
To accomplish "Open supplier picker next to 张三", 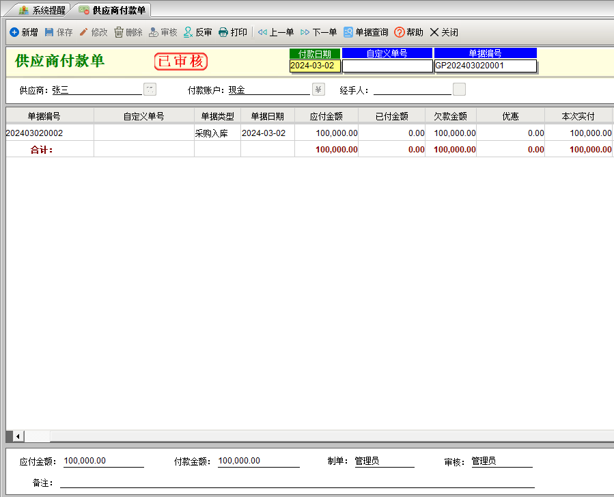I will point(150,90).
